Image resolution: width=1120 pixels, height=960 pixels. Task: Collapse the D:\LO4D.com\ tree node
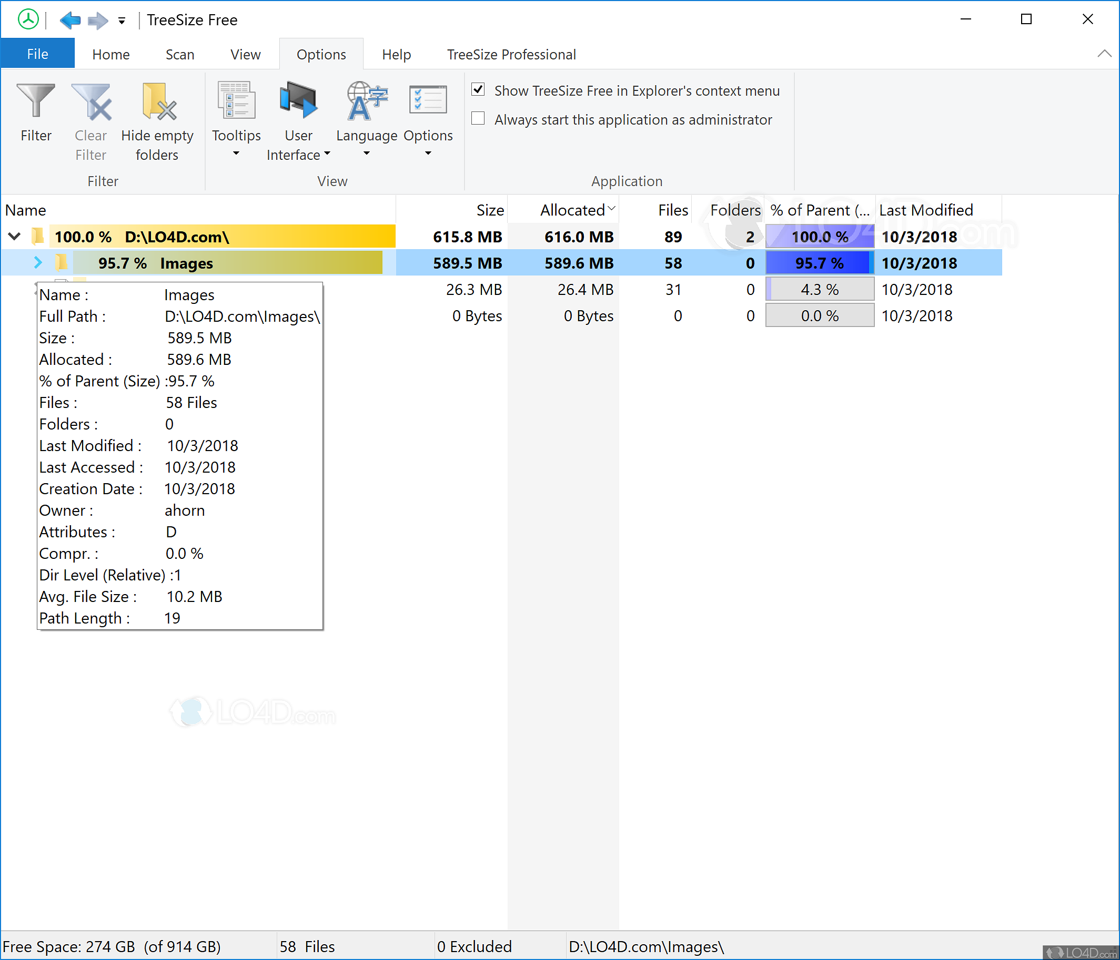pos(14,236)
